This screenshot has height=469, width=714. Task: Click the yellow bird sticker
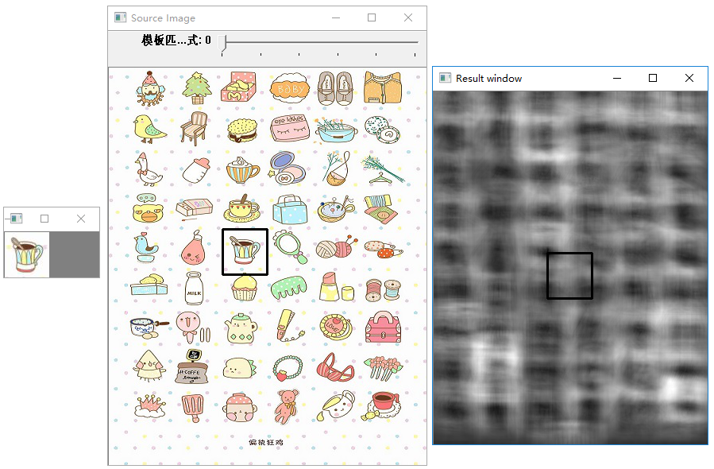click(150, 128)
